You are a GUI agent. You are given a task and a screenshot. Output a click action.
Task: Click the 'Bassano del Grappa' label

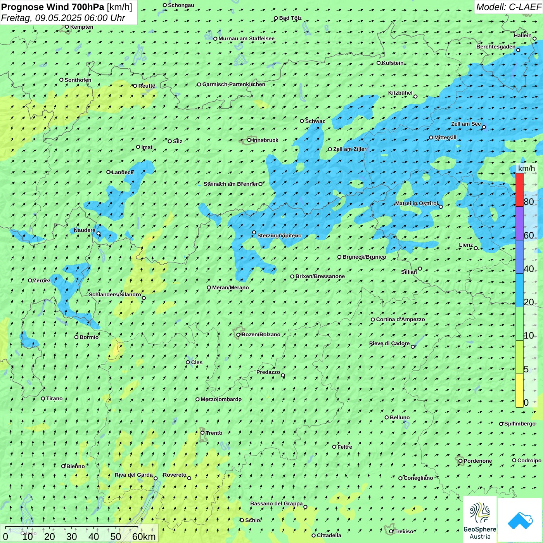(276, 503)
